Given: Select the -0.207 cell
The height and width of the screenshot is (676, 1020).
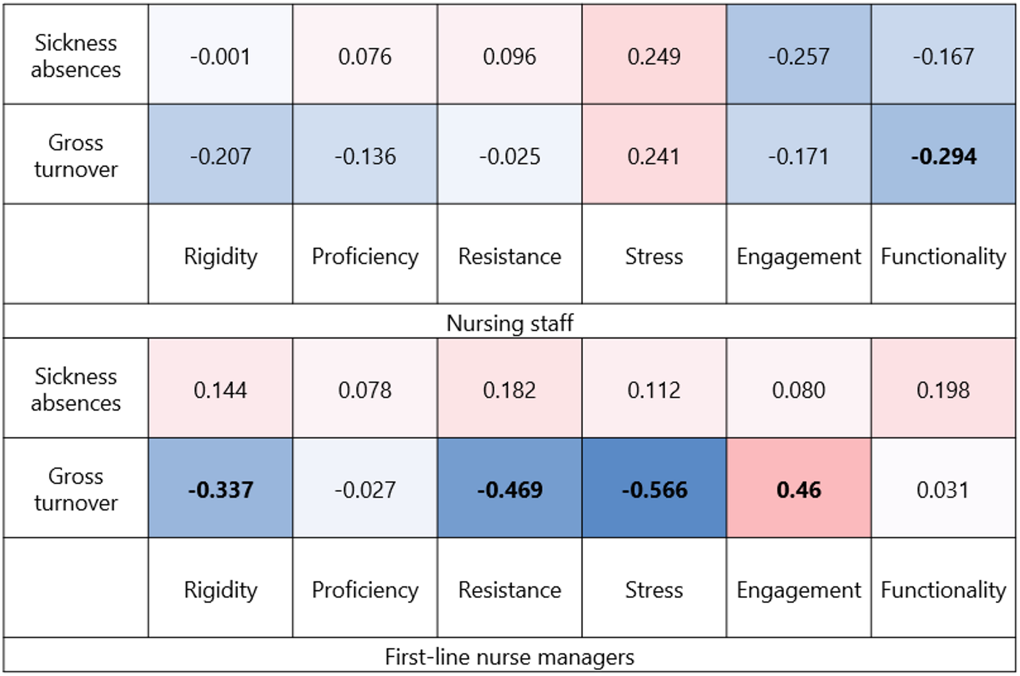Looking at the screenshot, I should click(220, 156).
